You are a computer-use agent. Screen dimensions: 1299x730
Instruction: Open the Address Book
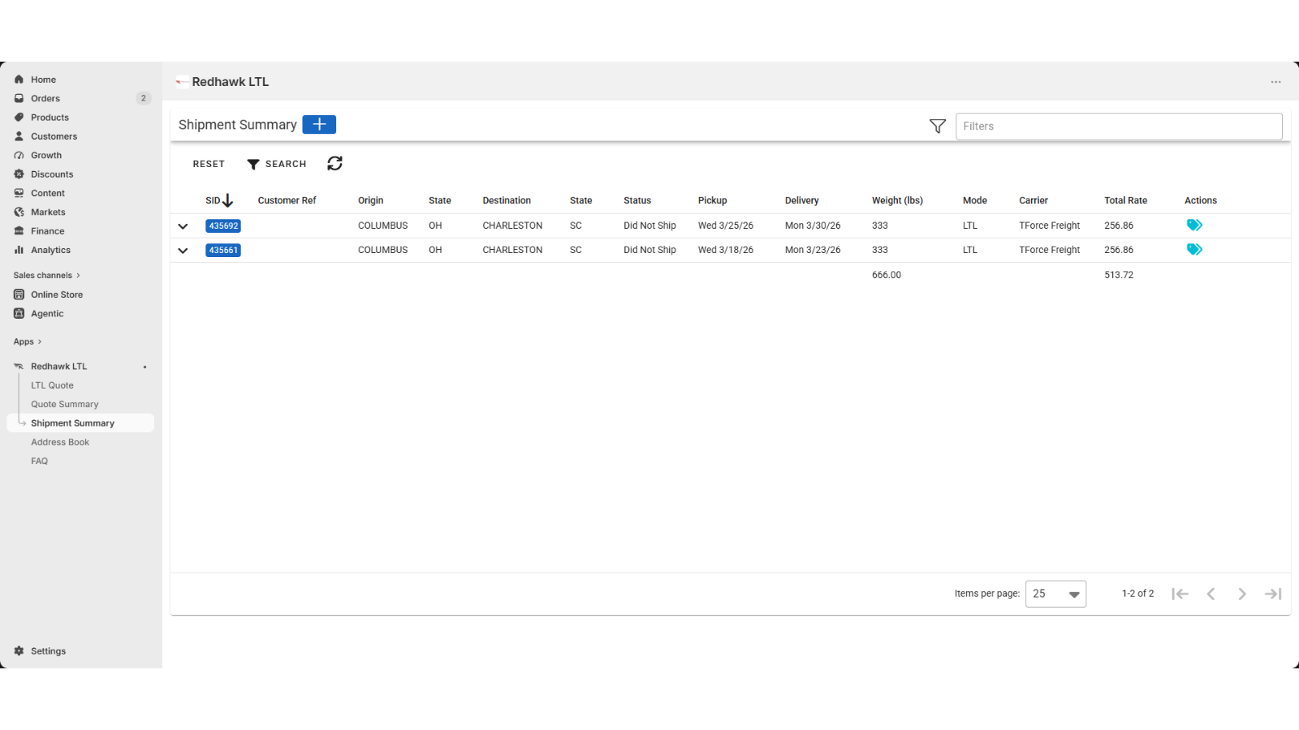tap(60, 442)
